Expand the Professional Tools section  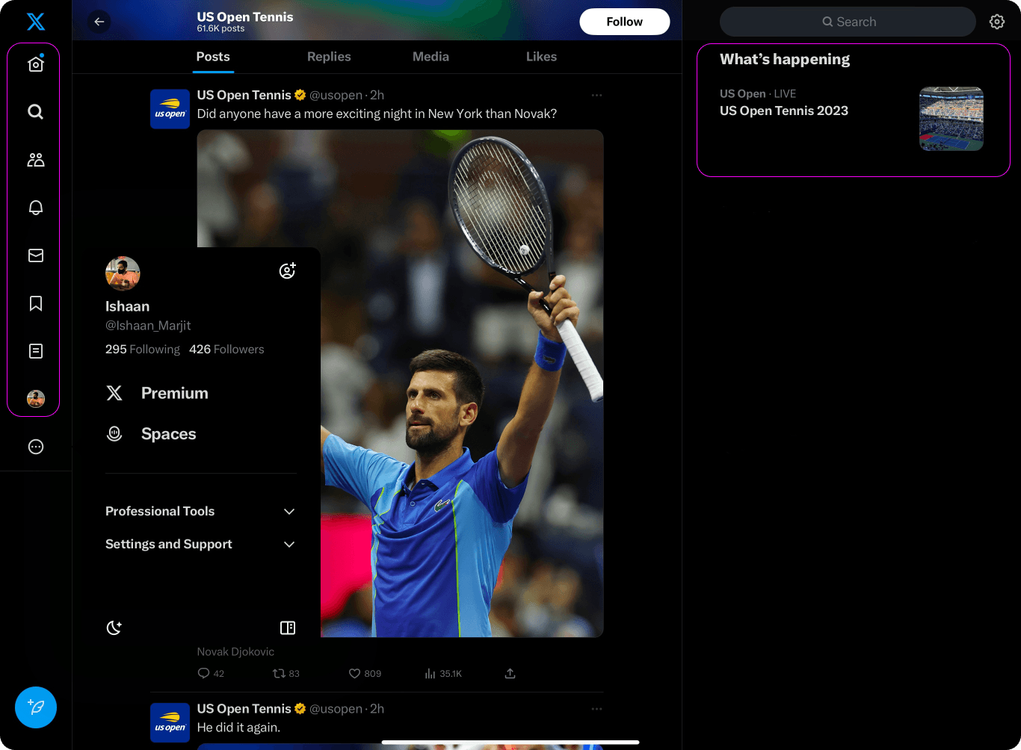[x=201, y=511]
